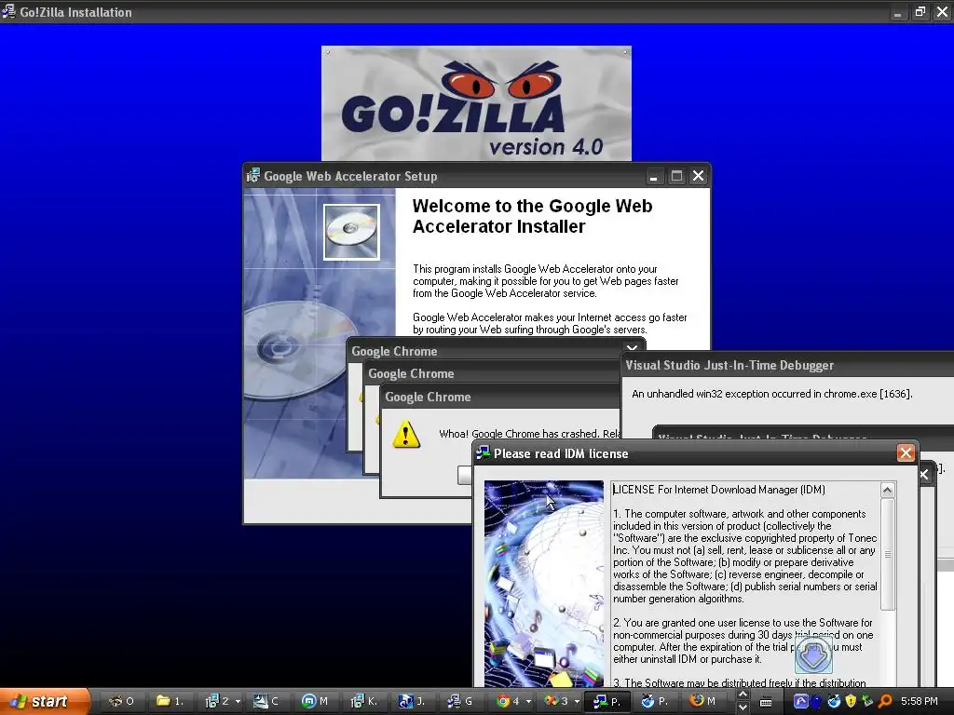954x715 pixels.
Task: Click the Visual Studio Just-In-Time Debugger title
Action: click(729, 365)
